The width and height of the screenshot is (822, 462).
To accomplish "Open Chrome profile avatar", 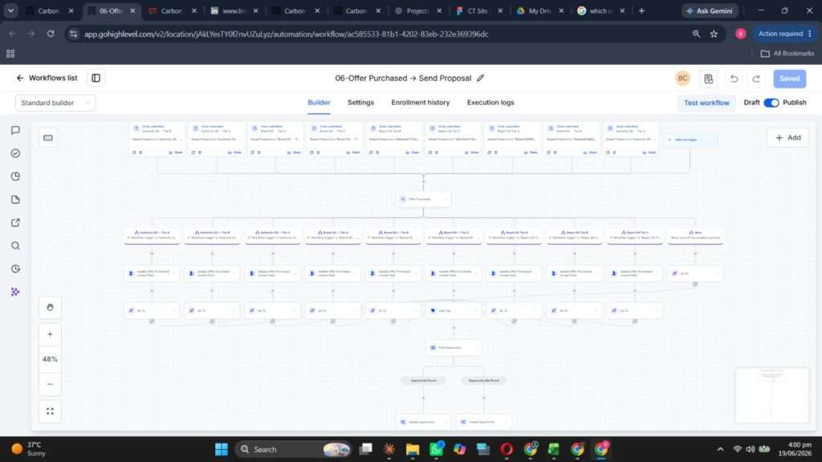I will (x=740, y=34).
